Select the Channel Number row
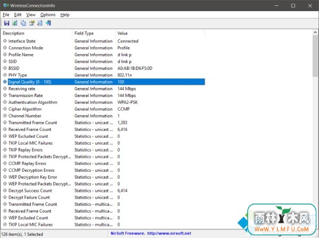This screenshot has width=319, height=238. (103, 116)
